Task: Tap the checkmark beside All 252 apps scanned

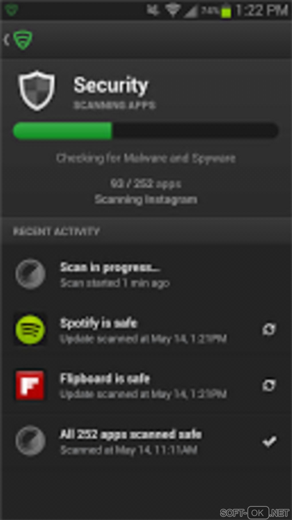Action: [x=269, y=441]
